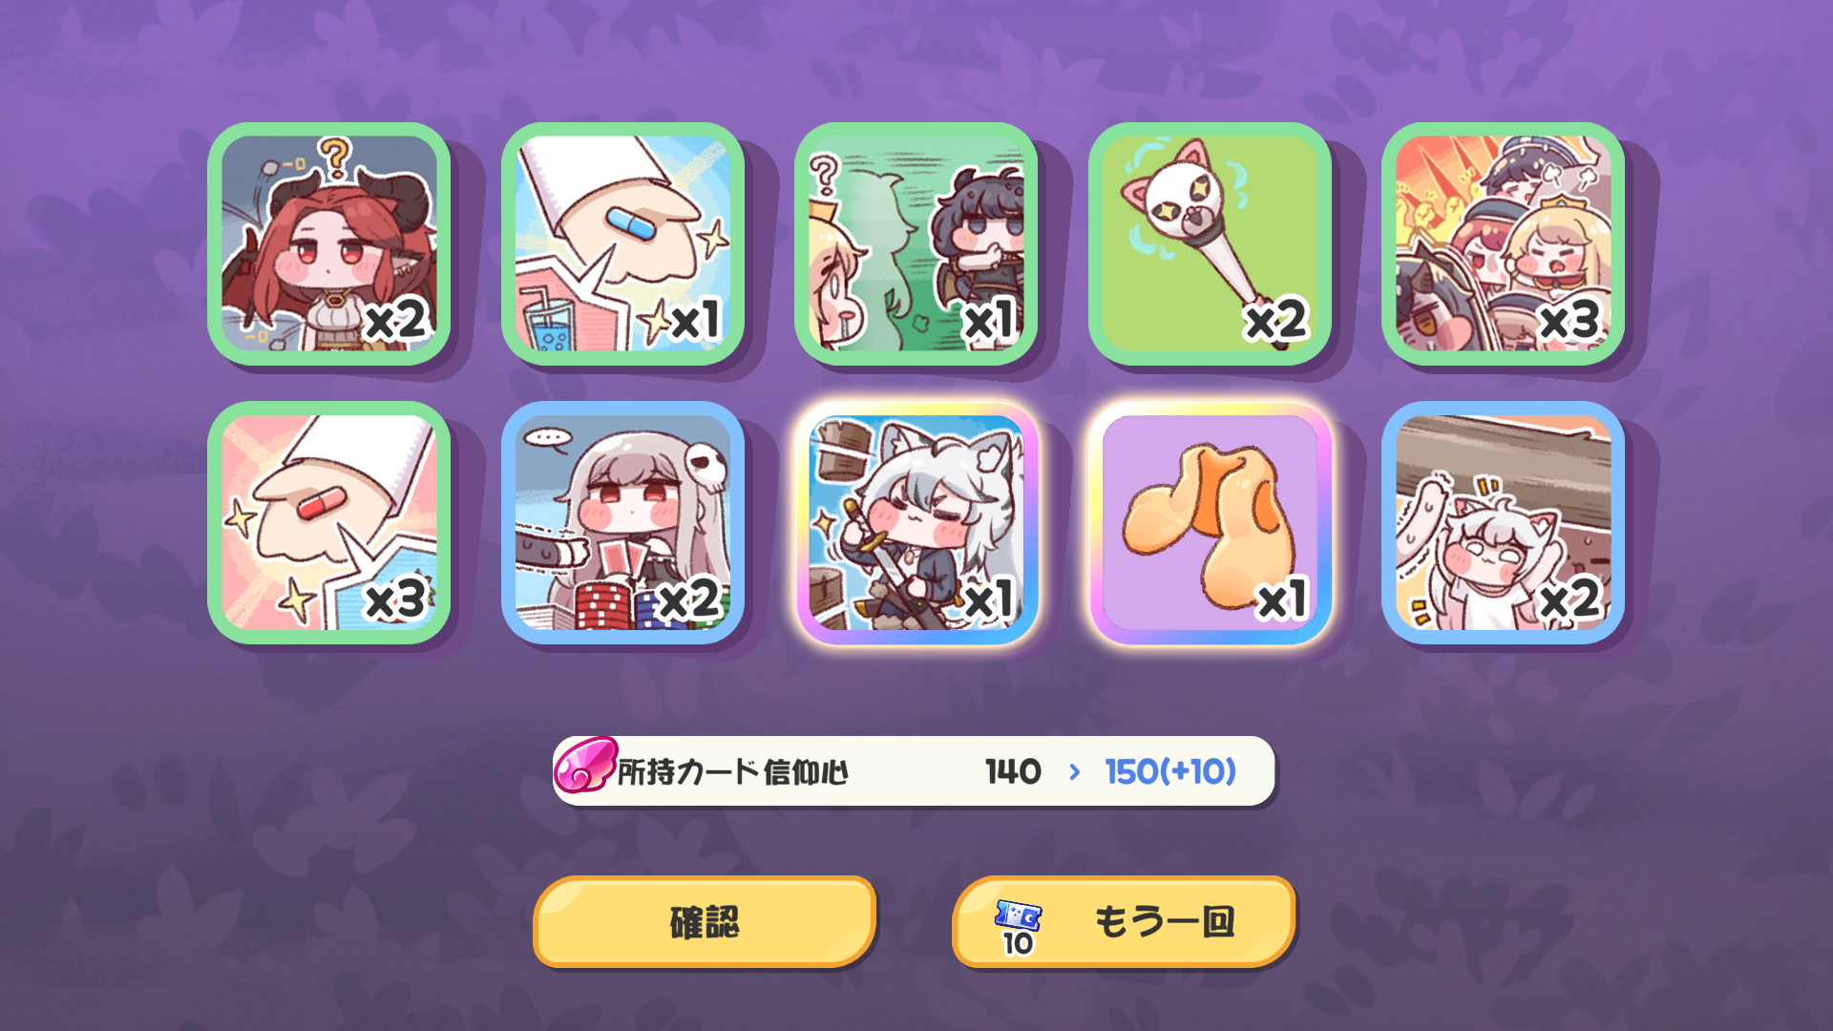Click the crowd with princess card x3
The height and width of the screenshot is (1031, 1833).
click(x=1503, y=243)
